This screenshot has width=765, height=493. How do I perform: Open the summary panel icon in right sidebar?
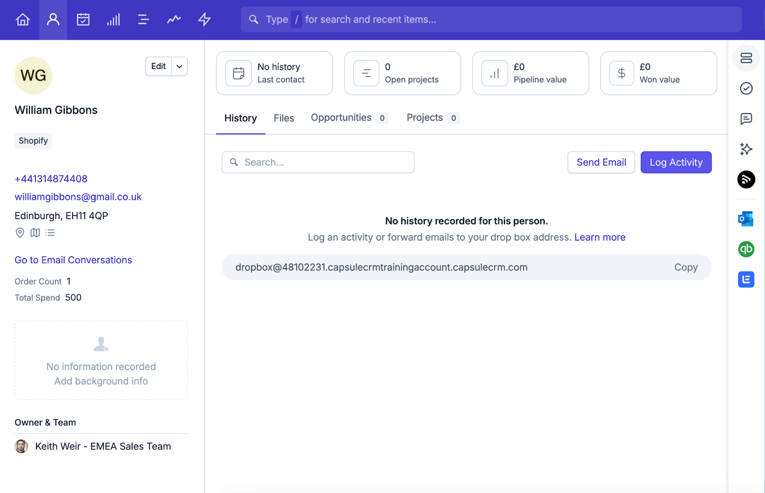coord(746,58)
